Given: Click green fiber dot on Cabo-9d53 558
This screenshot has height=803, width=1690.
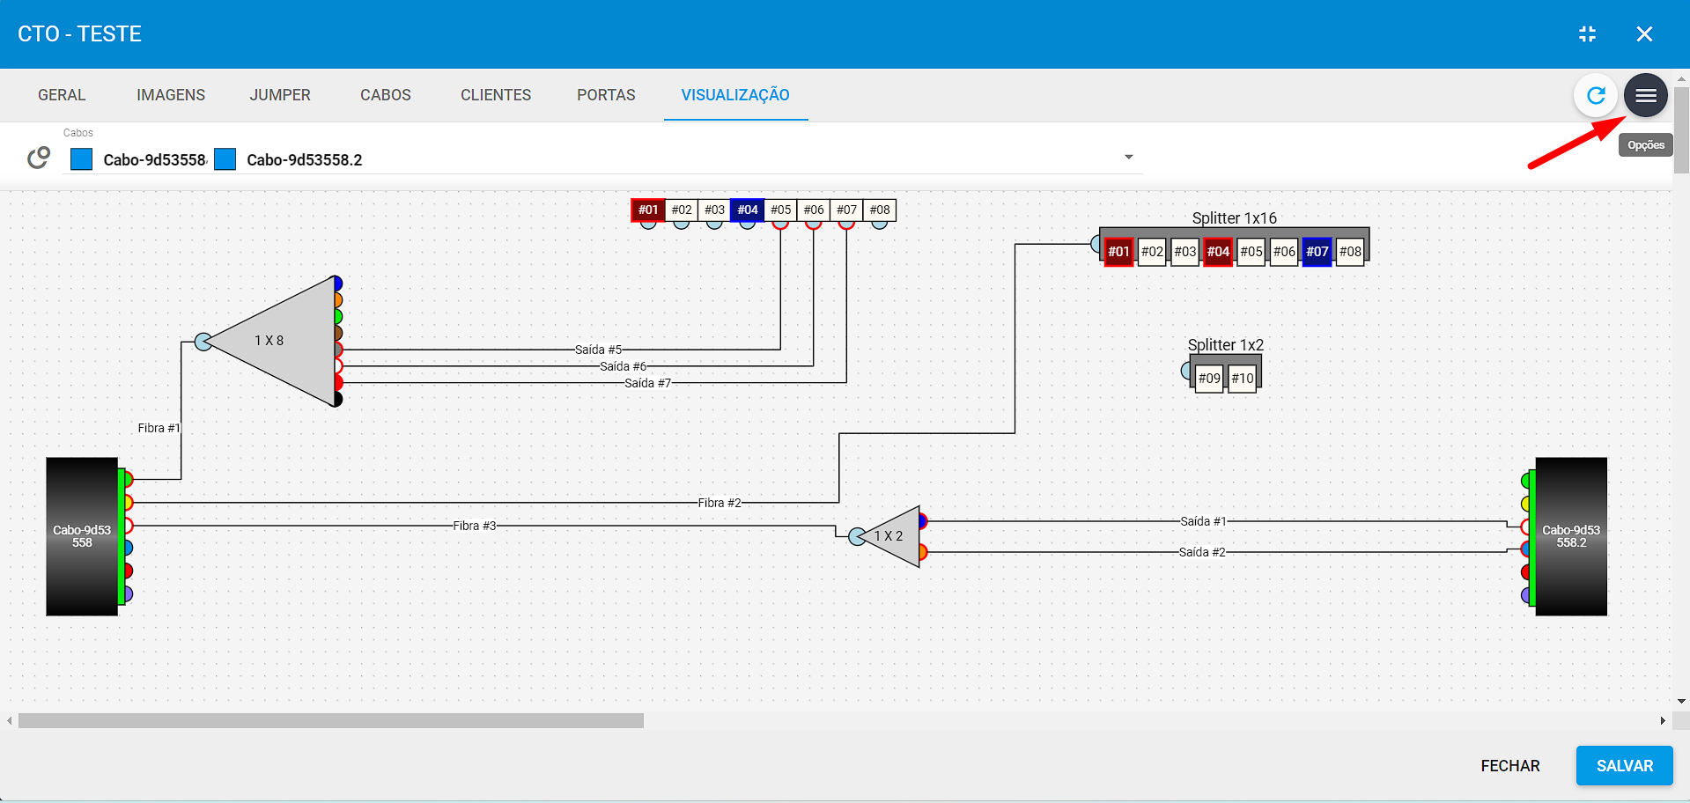Looking at the screenshot, I should click(x=129, y=480).
